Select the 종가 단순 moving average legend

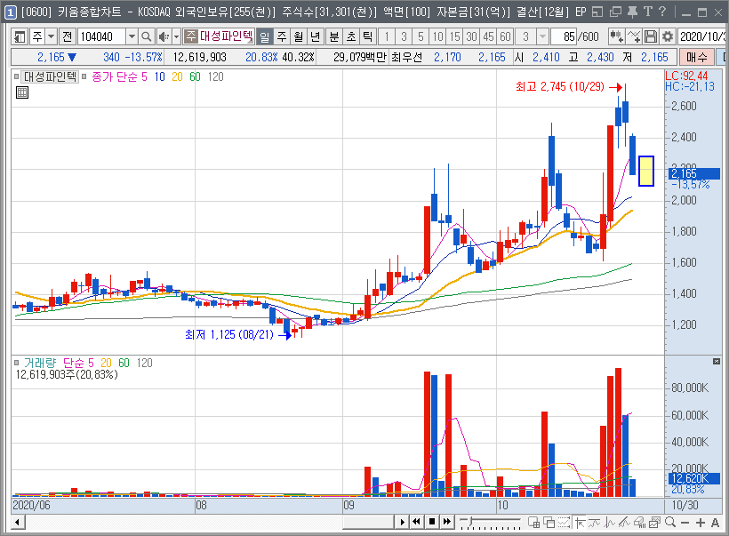(115, 76)
